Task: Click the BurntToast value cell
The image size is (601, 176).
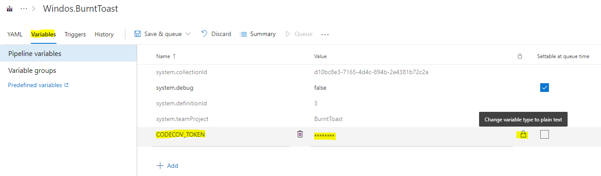Action: point(328,119)
